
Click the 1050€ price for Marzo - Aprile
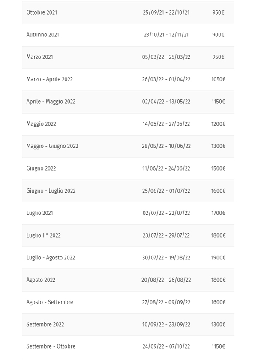tap(218, 79)
